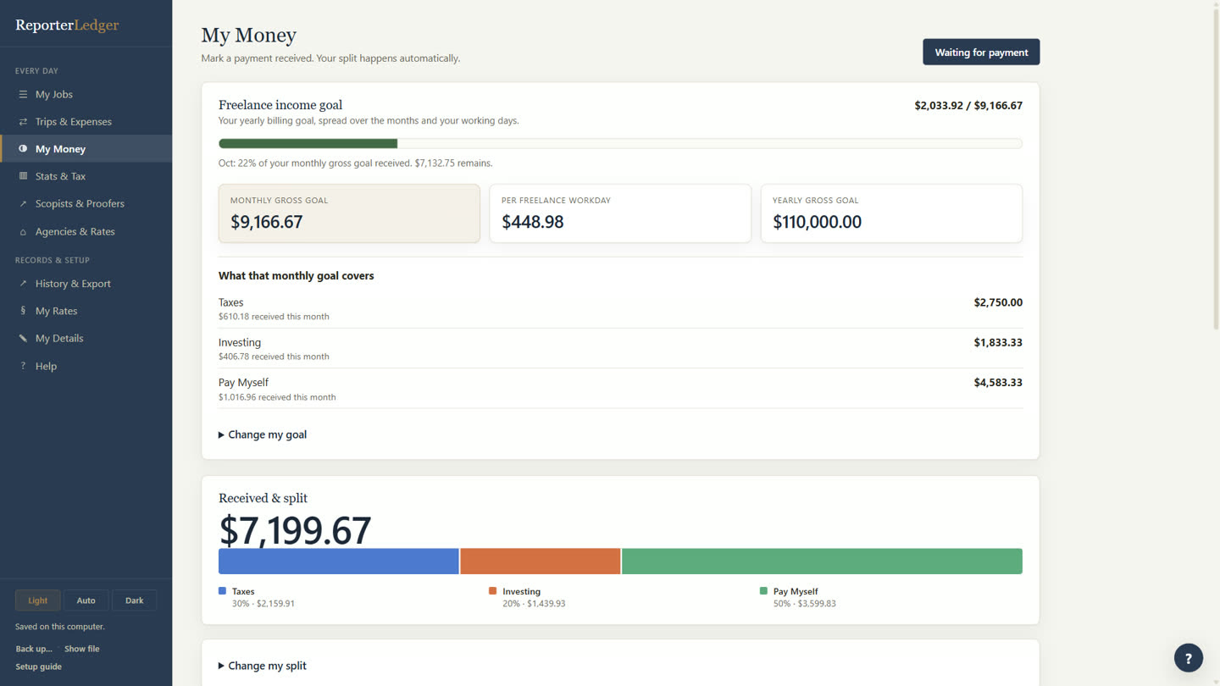Open Stats & Tax

point(86,176)
